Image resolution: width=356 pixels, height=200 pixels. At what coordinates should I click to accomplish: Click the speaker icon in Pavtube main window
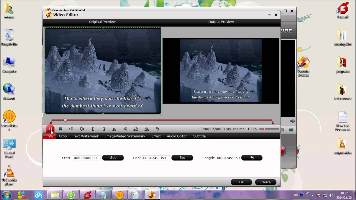point(292,121)
